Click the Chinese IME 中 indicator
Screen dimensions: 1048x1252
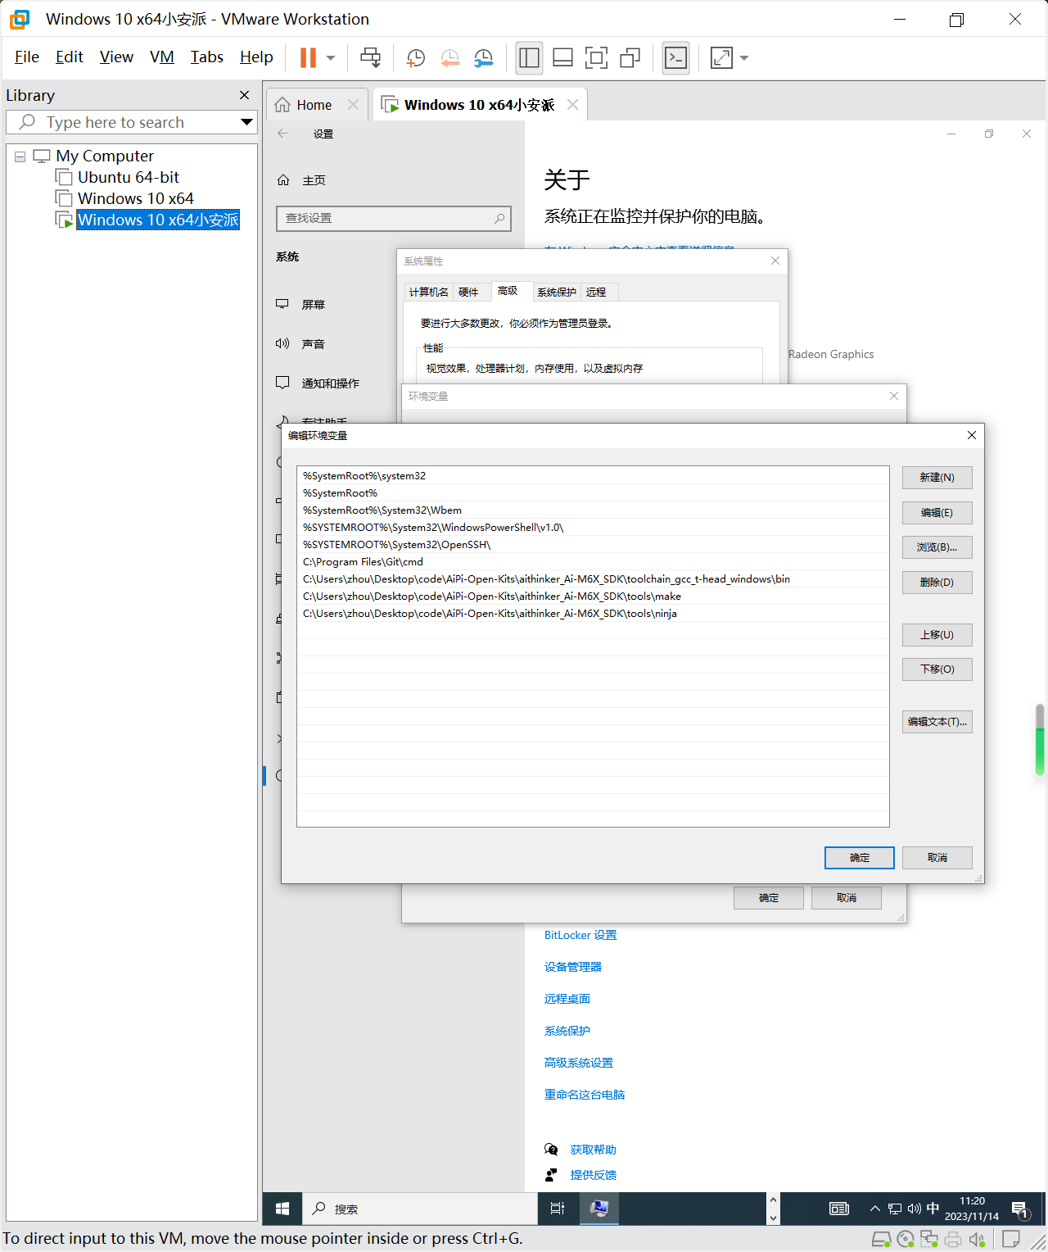[933, 1209]
